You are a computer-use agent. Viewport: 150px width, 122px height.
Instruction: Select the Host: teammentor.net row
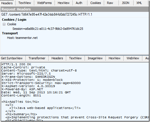click(22, 38)
